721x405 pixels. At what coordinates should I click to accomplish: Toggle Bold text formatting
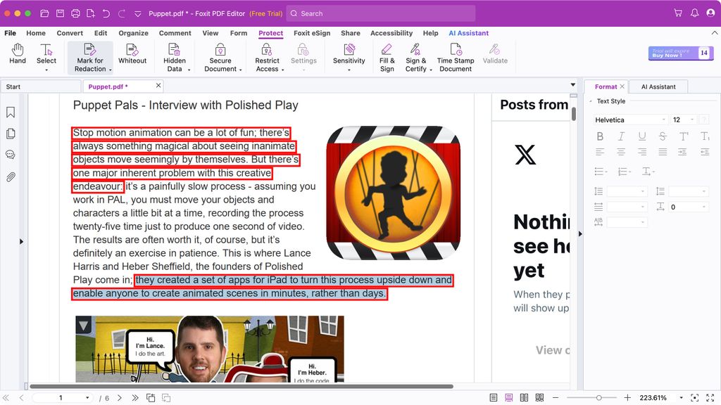600,136
